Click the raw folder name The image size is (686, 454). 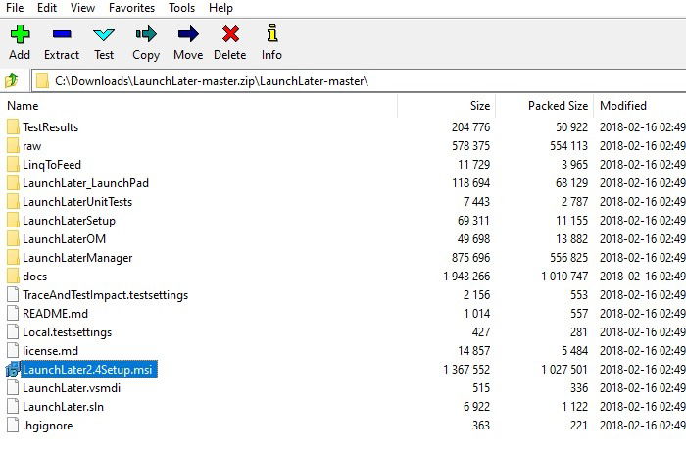[31, 146]
